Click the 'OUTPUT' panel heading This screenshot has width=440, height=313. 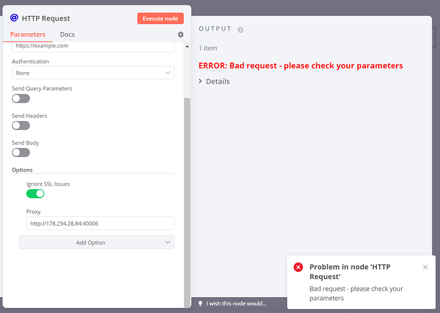point(215,29)
